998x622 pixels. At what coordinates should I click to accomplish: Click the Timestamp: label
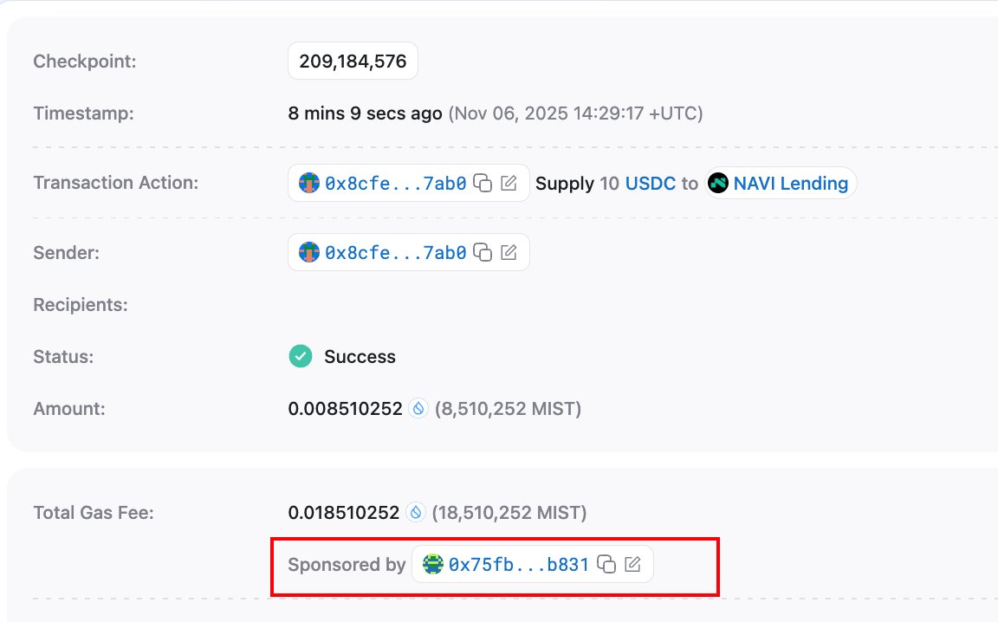(83, 113)
